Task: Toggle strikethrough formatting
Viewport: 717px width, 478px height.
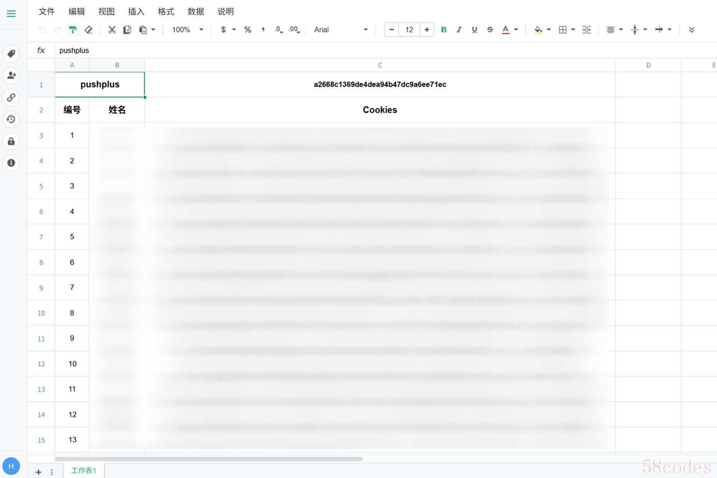Action: 490,30
